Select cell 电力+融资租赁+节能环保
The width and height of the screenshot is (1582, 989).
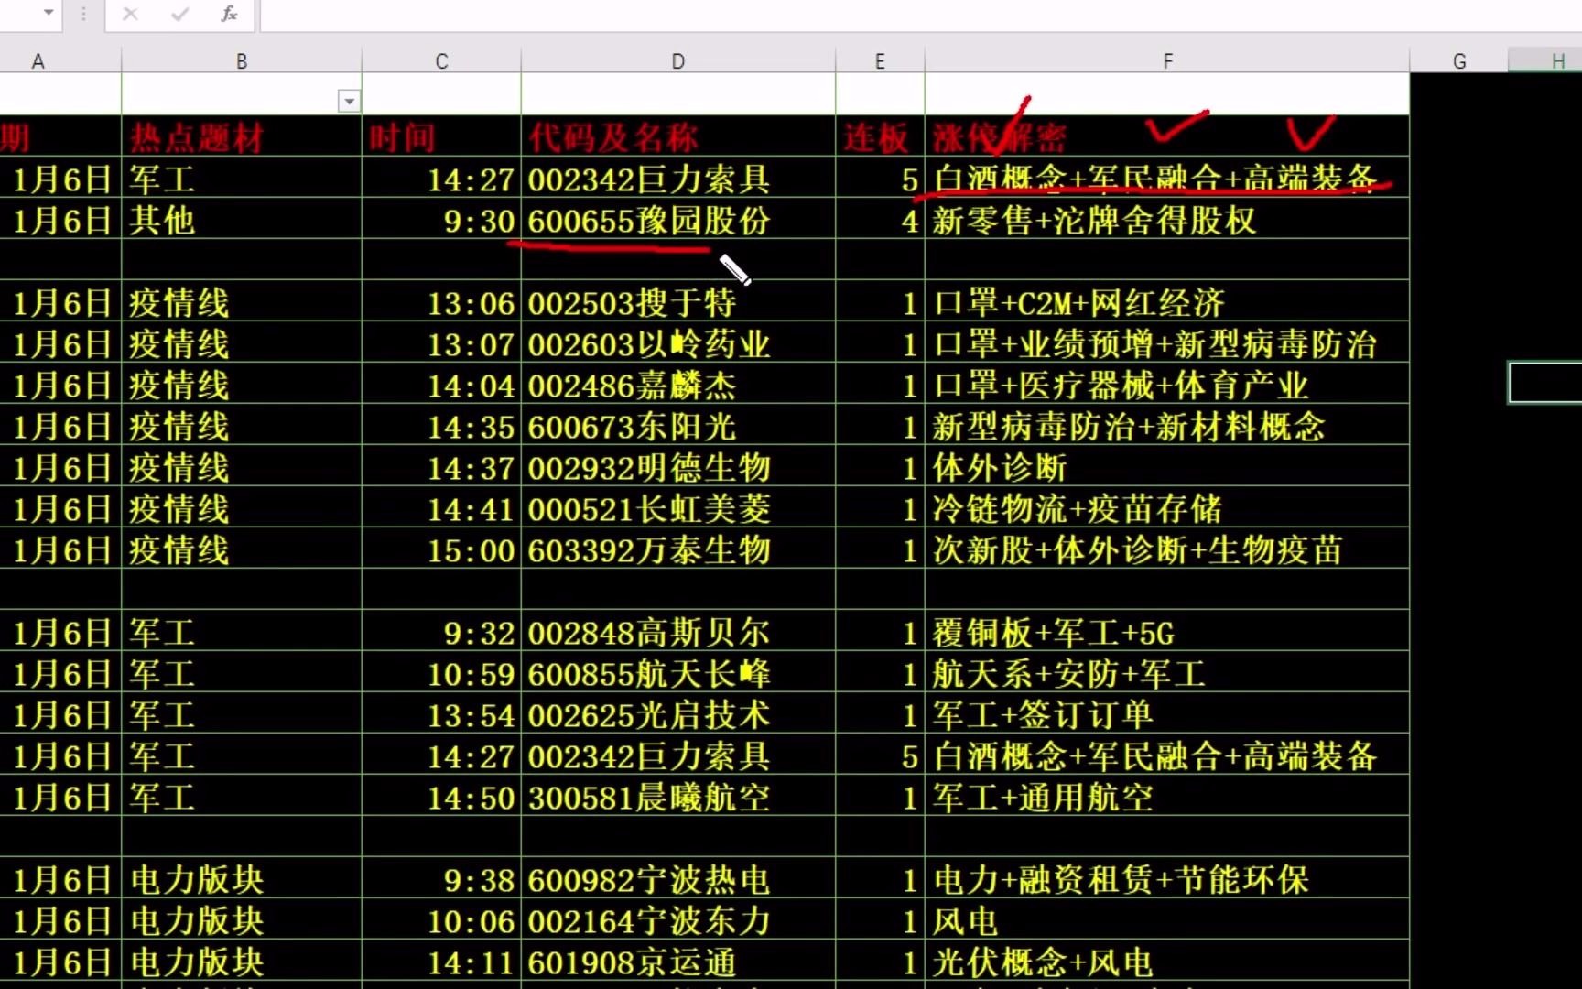coord(1167,879)
